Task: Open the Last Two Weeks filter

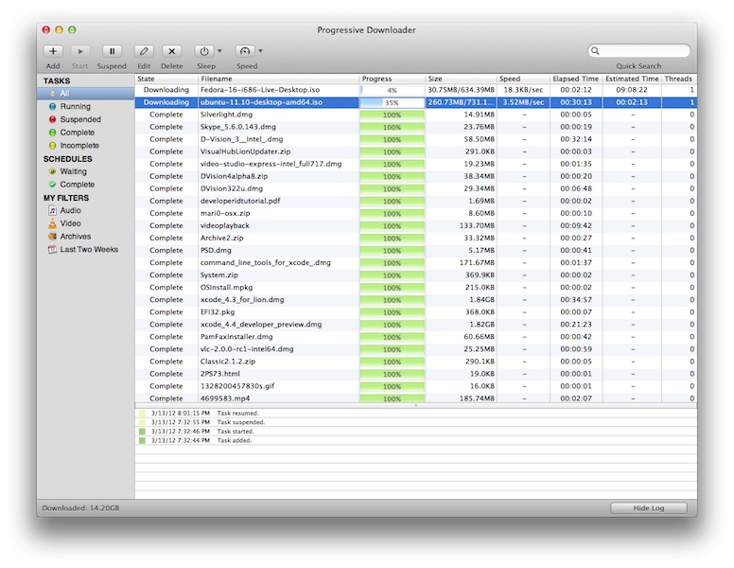Action: [89, 250]
